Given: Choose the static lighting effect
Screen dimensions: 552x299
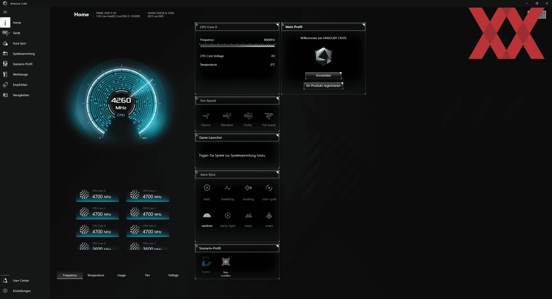Looking at the screenshot, I should [207, 192].
